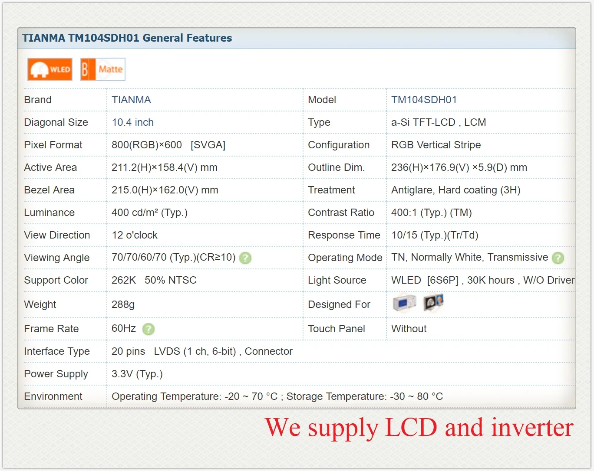Open the TIANMA brand link

131,100
